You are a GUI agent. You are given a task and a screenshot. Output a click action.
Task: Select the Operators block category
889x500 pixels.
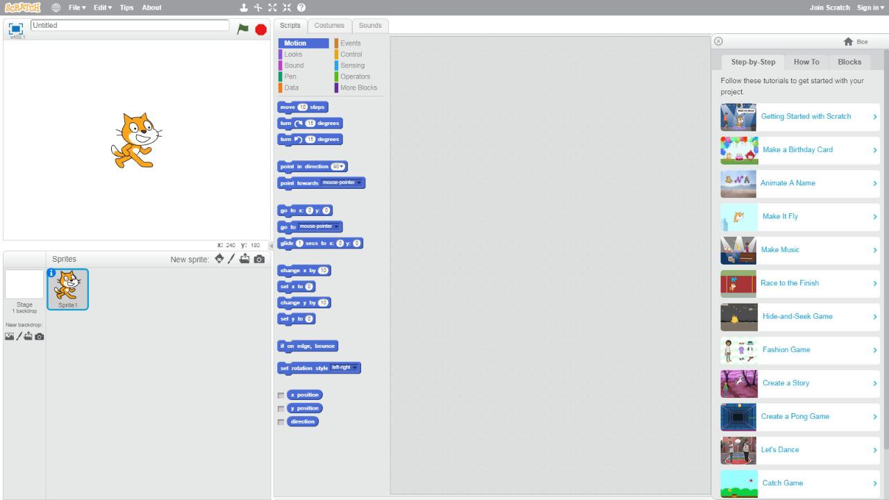coord(355,76)
